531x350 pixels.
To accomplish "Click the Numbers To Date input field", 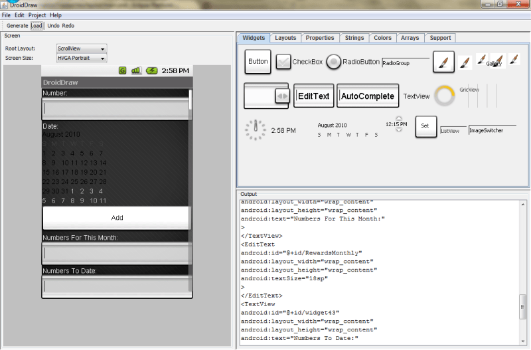I will point(117,286).
